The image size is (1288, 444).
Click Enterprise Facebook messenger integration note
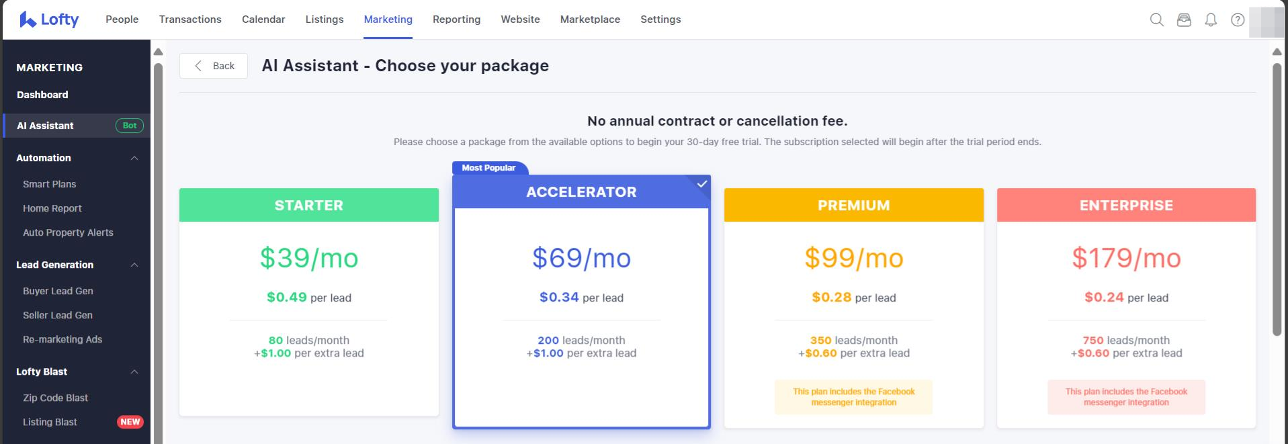coord(1126,397)
